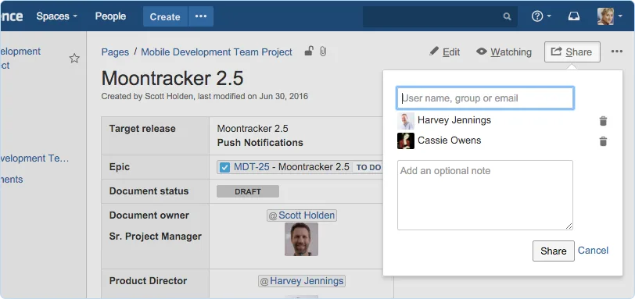Open attachments via the paperclip icon

click(x=323, y=52)
